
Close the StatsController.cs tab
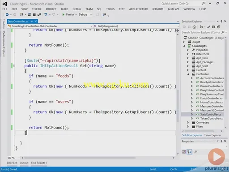tap(36, 21)
